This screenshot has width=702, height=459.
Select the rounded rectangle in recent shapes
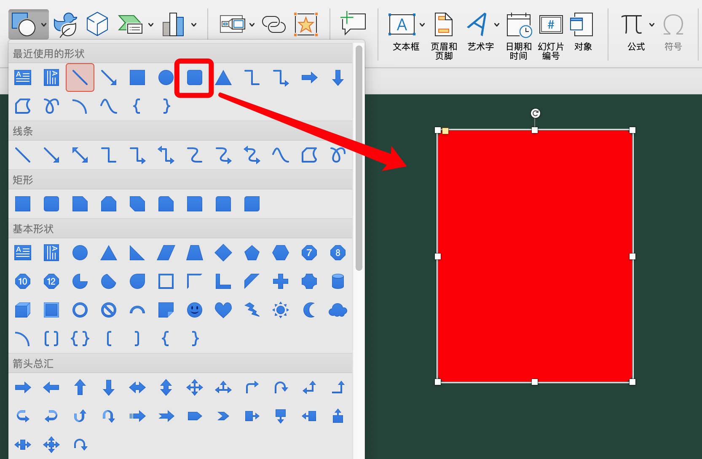pyautogui.click(x=194, y=78)
